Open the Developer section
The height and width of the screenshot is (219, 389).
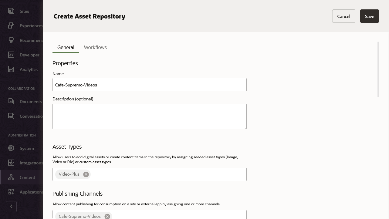[29, 55]
